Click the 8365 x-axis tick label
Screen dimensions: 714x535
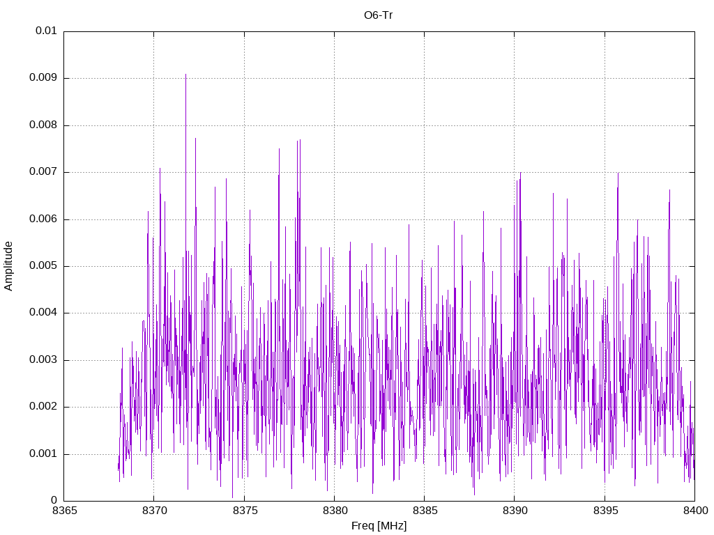click(x=65, y=511)
